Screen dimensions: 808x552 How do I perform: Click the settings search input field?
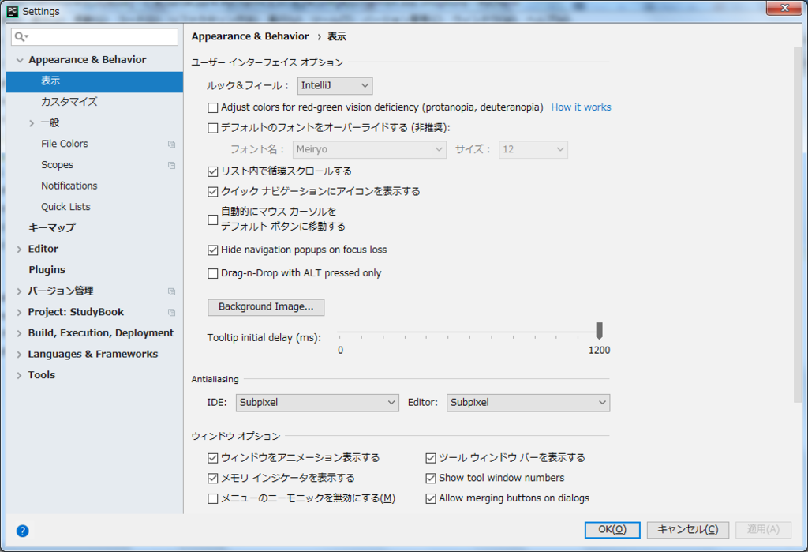(95, 36)
